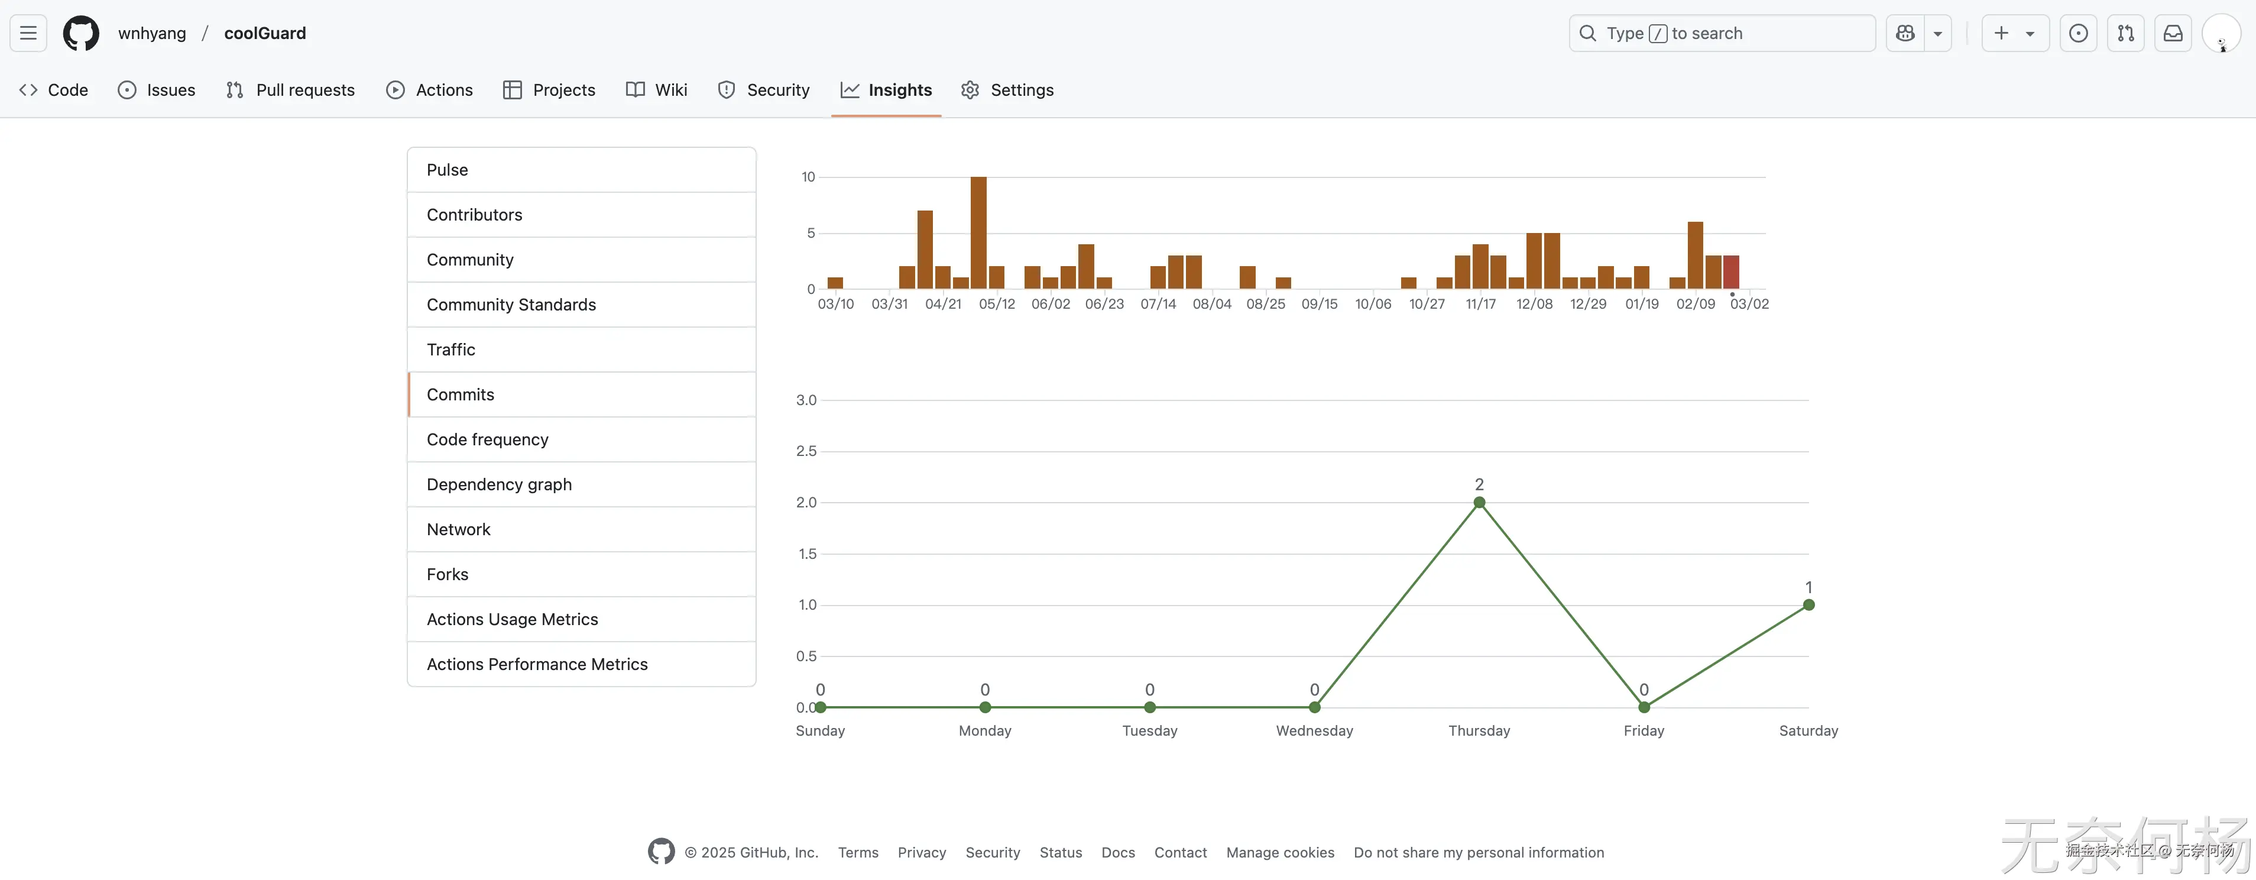
Task: Open the Manage cookies footer link
Action: tap(1279, 852)
